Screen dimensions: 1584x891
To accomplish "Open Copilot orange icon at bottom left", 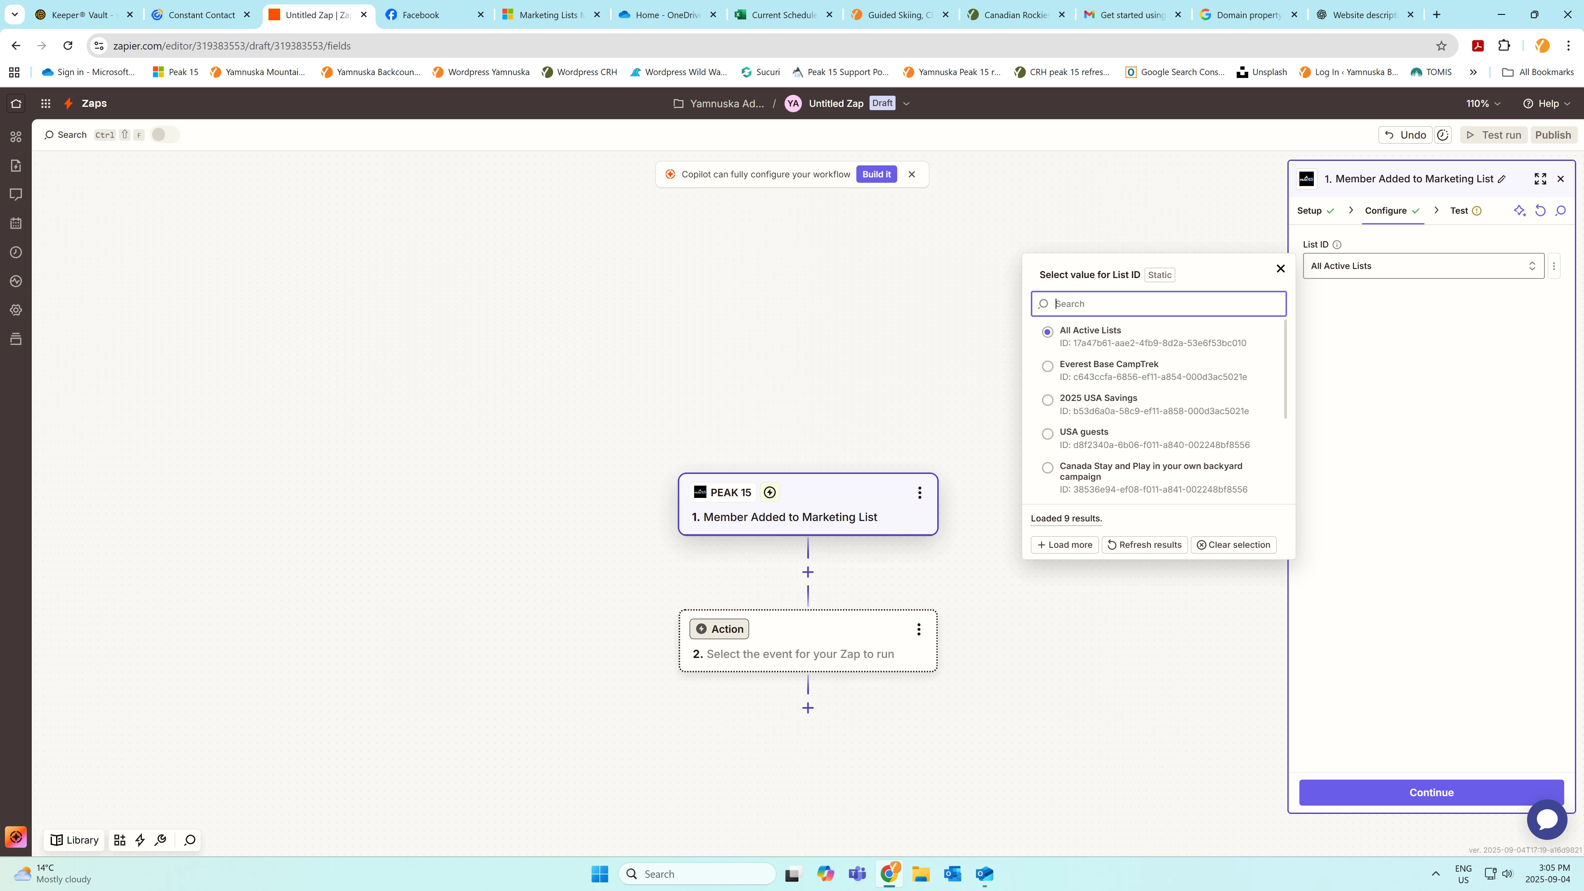I will [x=16, y=837].
